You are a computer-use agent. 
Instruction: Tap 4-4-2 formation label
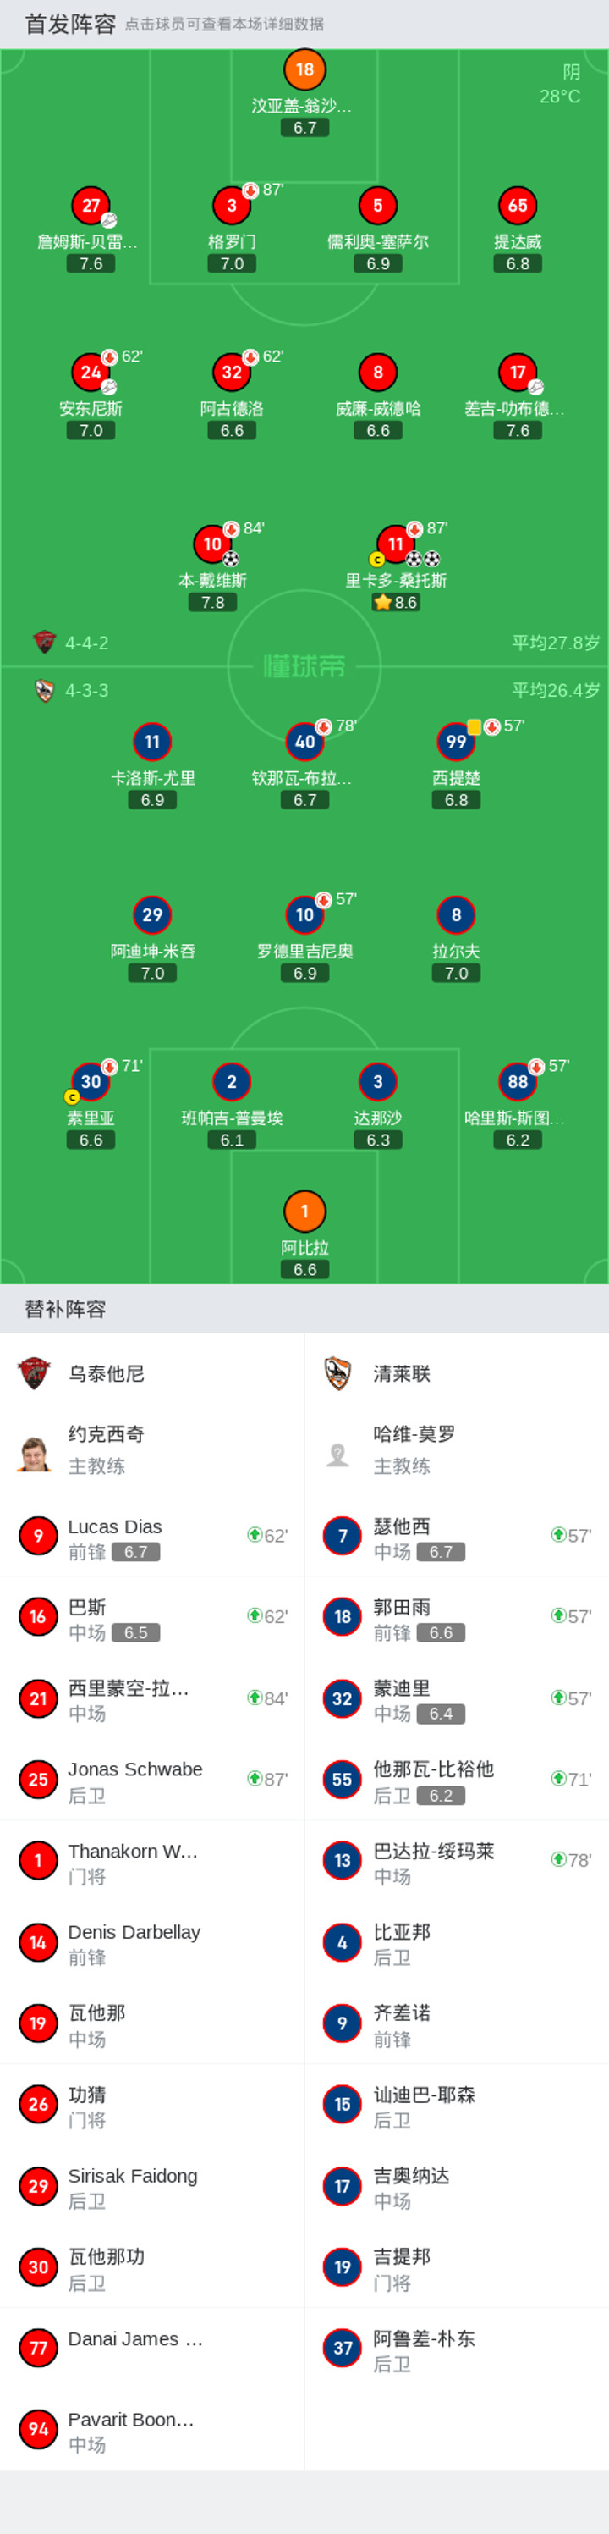(86, 643)
